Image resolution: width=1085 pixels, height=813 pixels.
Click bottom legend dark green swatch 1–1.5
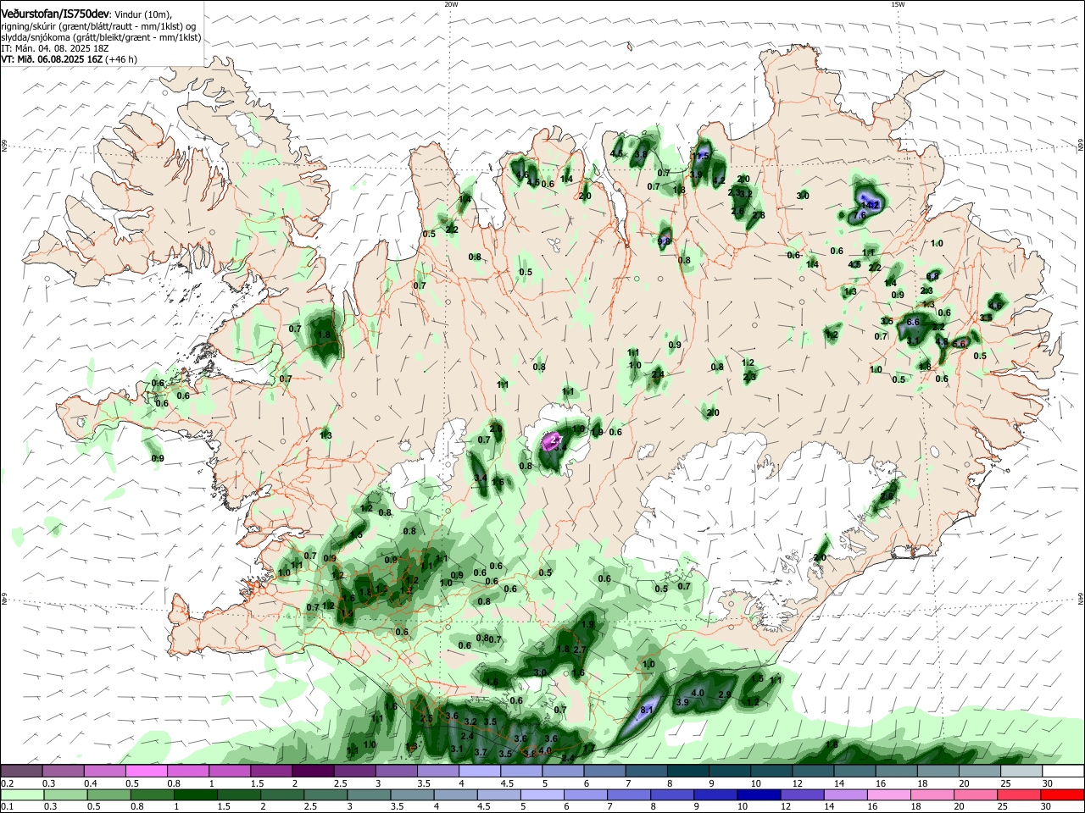coord(194,794)
